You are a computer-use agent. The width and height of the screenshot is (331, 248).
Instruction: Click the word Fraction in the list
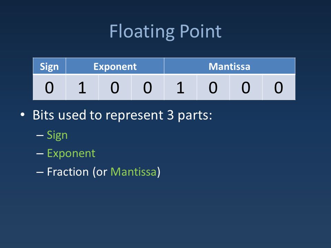(x=68, y=172)
